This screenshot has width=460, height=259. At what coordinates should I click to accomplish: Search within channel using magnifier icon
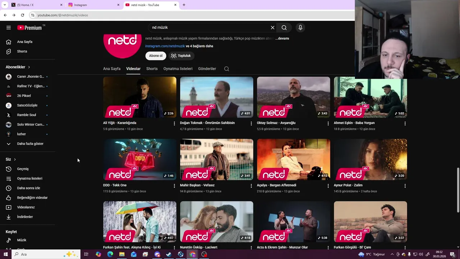[226, 69]
